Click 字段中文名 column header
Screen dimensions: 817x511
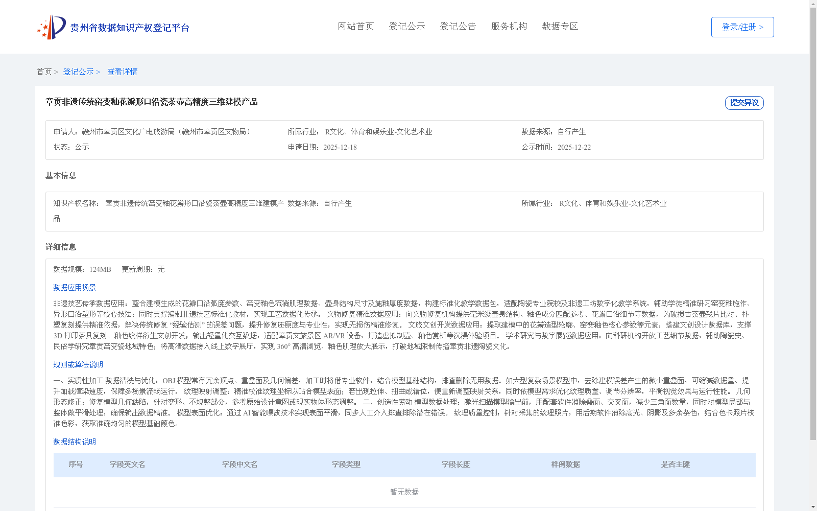pos(240,464)
